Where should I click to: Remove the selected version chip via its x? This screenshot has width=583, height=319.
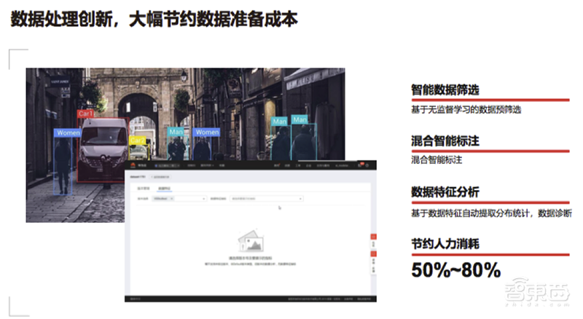click(x=171, y=199)
